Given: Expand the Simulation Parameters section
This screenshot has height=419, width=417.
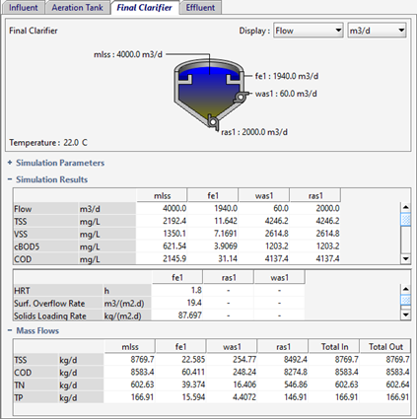Looking at the screenshot, I should pyautogui.click(x=60, y=163).
